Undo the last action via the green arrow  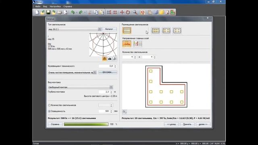pyautogui.click(x=73, y=12)
